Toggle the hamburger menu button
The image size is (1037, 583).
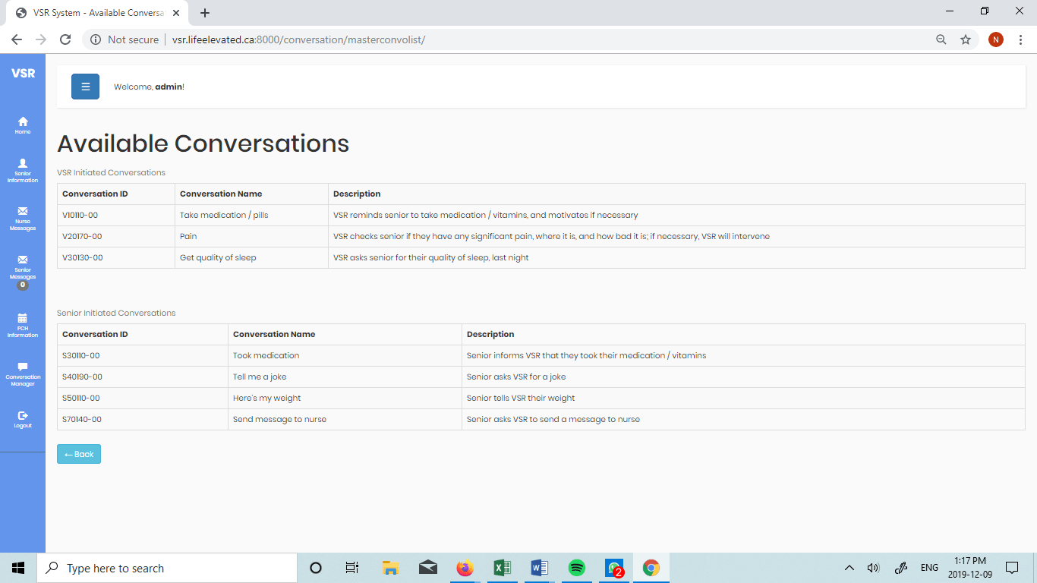(x=85, y=87)
